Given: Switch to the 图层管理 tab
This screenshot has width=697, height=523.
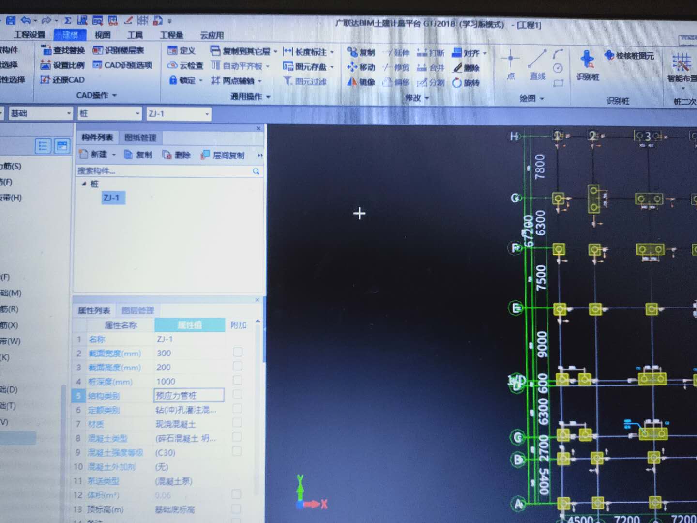Looking at the screenshot, I should point(137,310).
